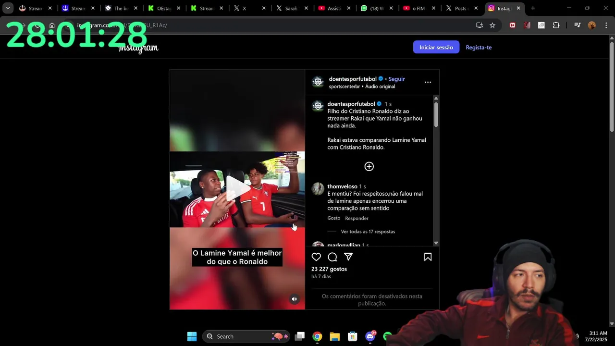Like thomveloso's comment with Gosto
The height and width of the screenshot is (346, 615).
click(x=334, y=218)
